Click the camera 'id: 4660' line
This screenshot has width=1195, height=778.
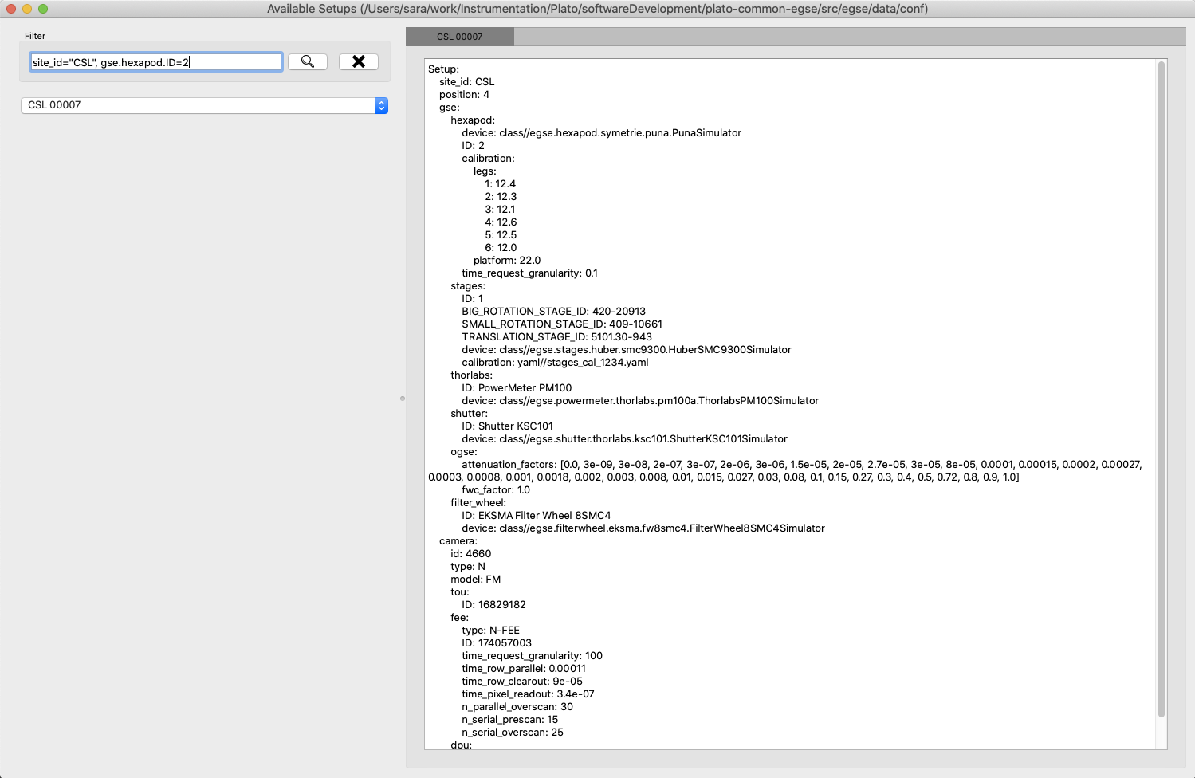[471, 554]
